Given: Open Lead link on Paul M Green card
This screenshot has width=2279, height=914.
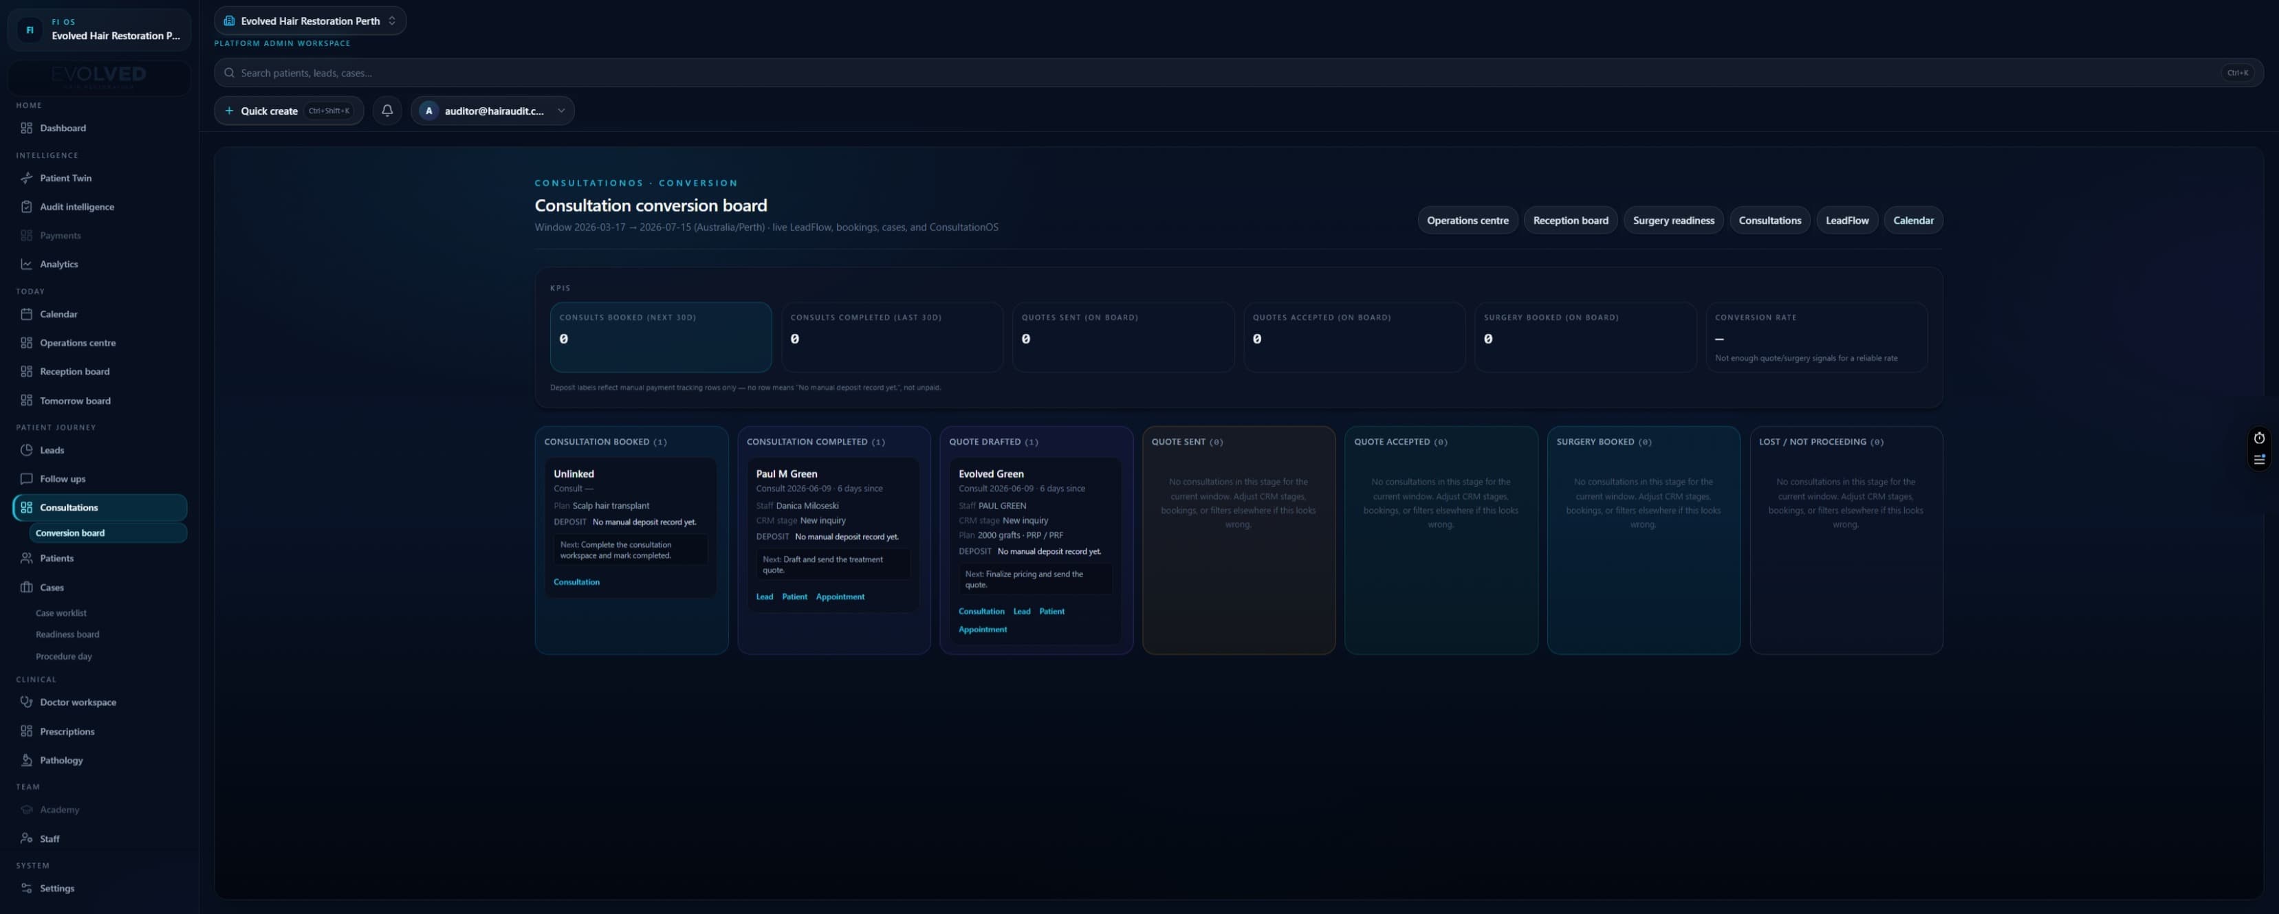Looking at the screenshot, I should pos(765,597).
